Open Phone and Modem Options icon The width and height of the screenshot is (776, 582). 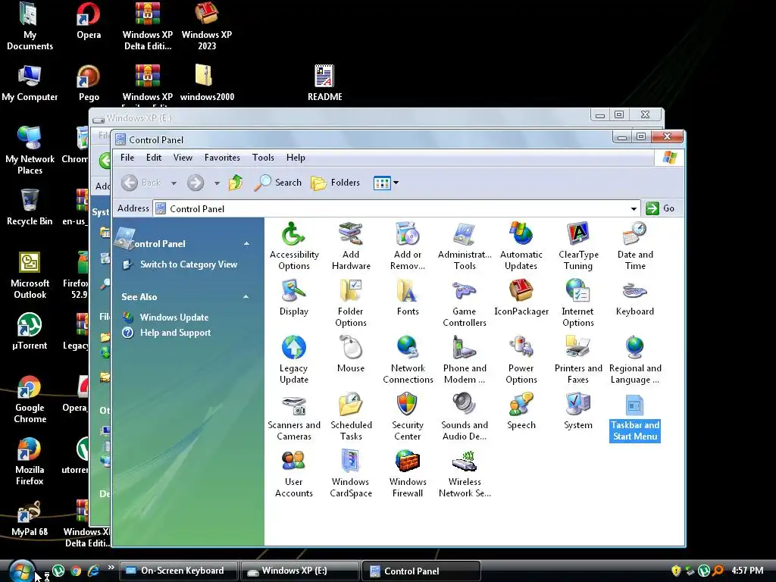[465, 360]
